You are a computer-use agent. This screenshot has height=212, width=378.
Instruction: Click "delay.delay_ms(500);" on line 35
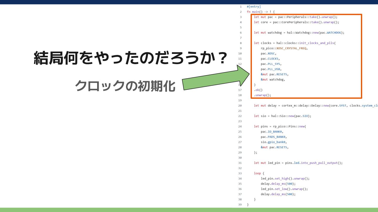coord(278,184)
